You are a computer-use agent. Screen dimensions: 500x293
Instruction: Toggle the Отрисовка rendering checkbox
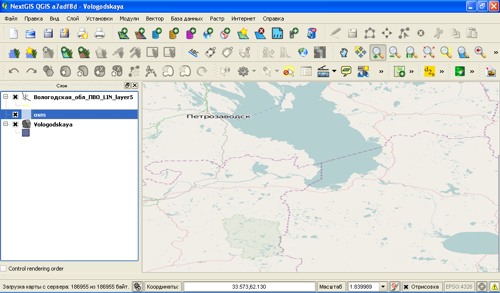click(405, 287)
